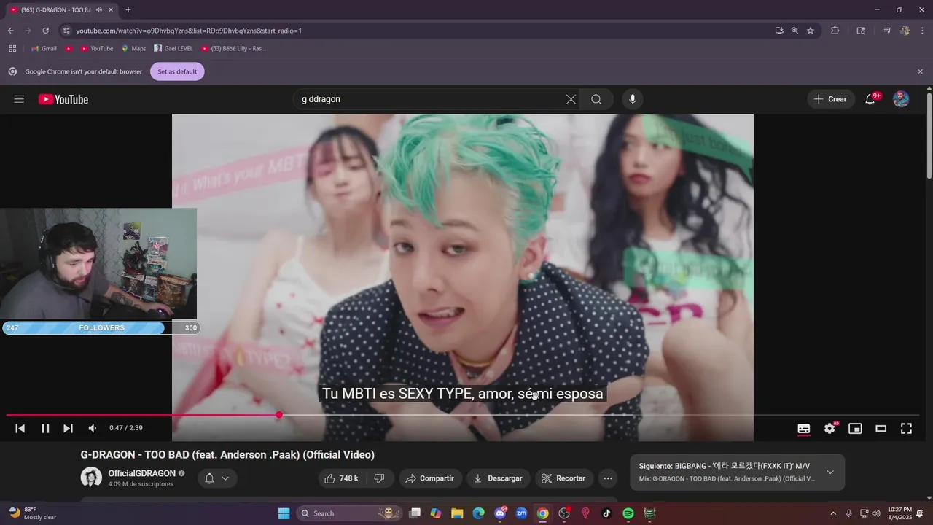
Task: Click the magnifier search button
Action: 596,99
